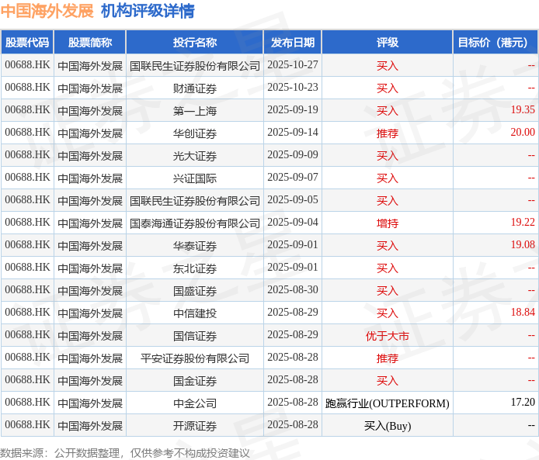
Task: Click the date 2025-09-09
Action: click(x=293, y=154)
